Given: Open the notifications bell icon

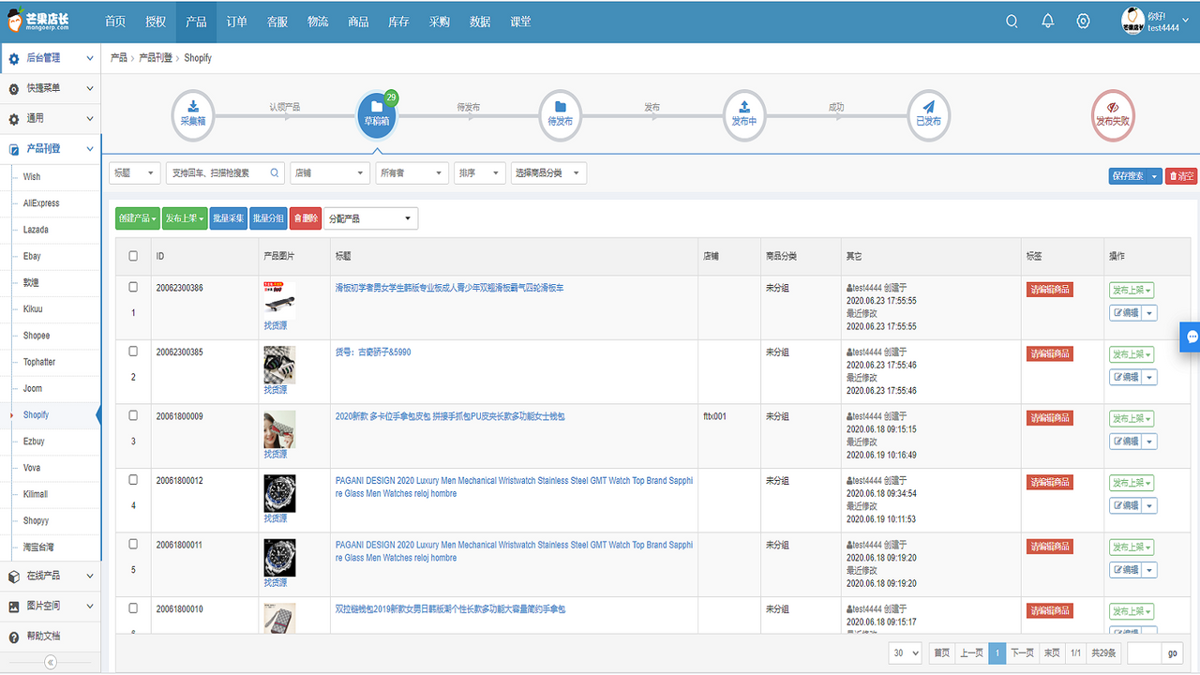Looking at the screenshot, I should tap(1048, 22).
